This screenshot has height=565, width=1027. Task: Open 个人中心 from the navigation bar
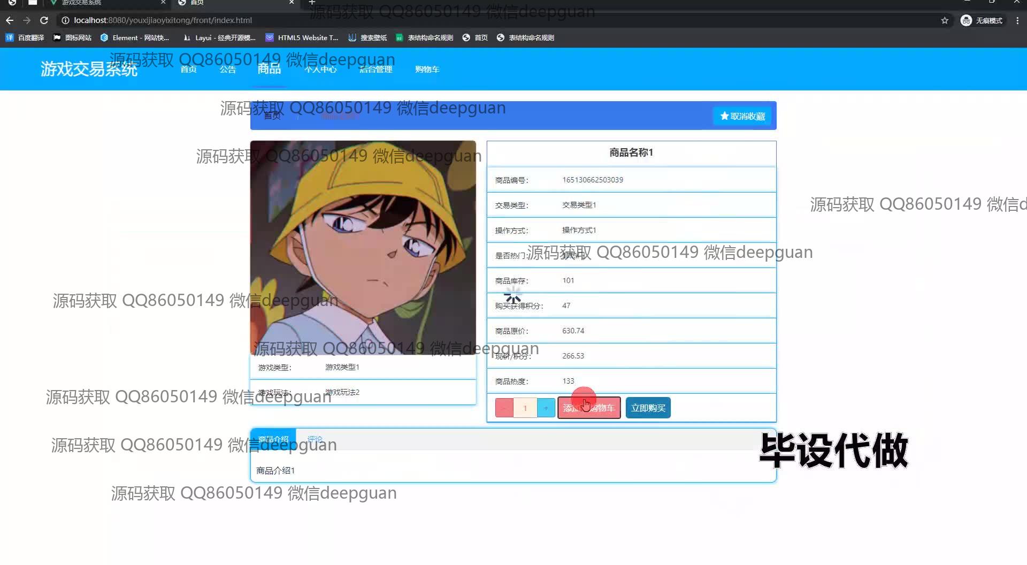click(320, 70)
